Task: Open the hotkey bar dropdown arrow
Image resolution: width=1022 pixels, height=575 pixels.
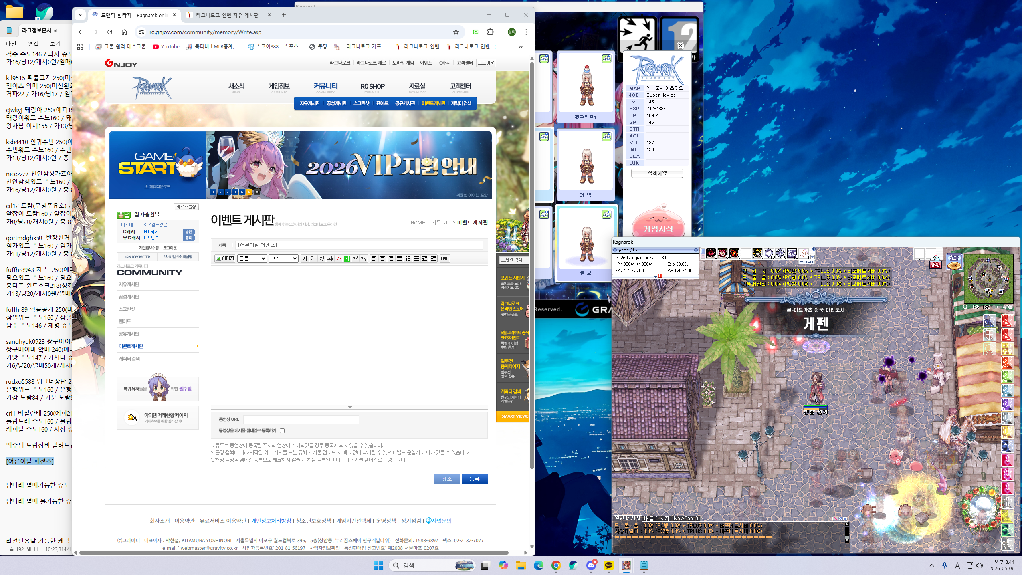Action: (x=812, y=257)
